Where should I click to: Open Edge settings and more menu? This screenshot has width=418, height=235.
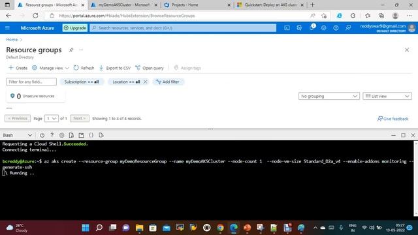(410, 16)
